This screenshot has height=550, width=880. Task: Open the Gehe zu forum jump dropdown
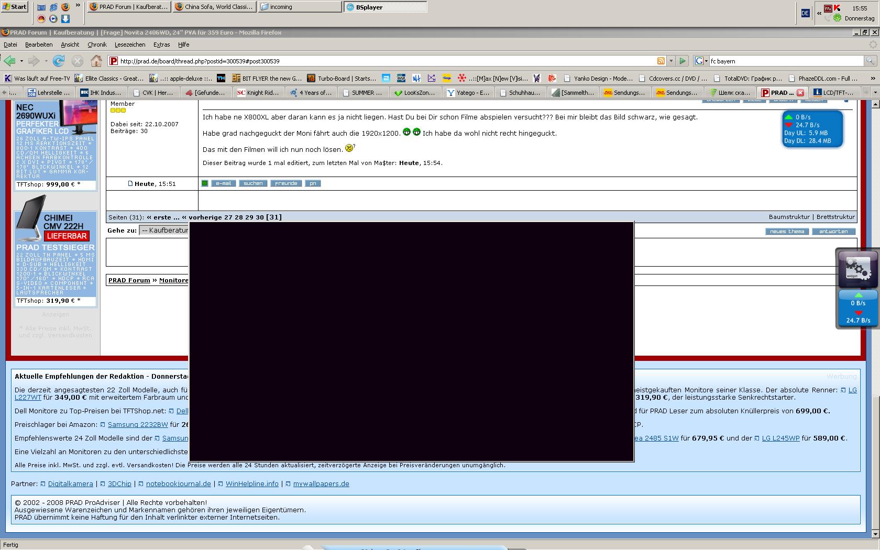(x=164, y=230)
